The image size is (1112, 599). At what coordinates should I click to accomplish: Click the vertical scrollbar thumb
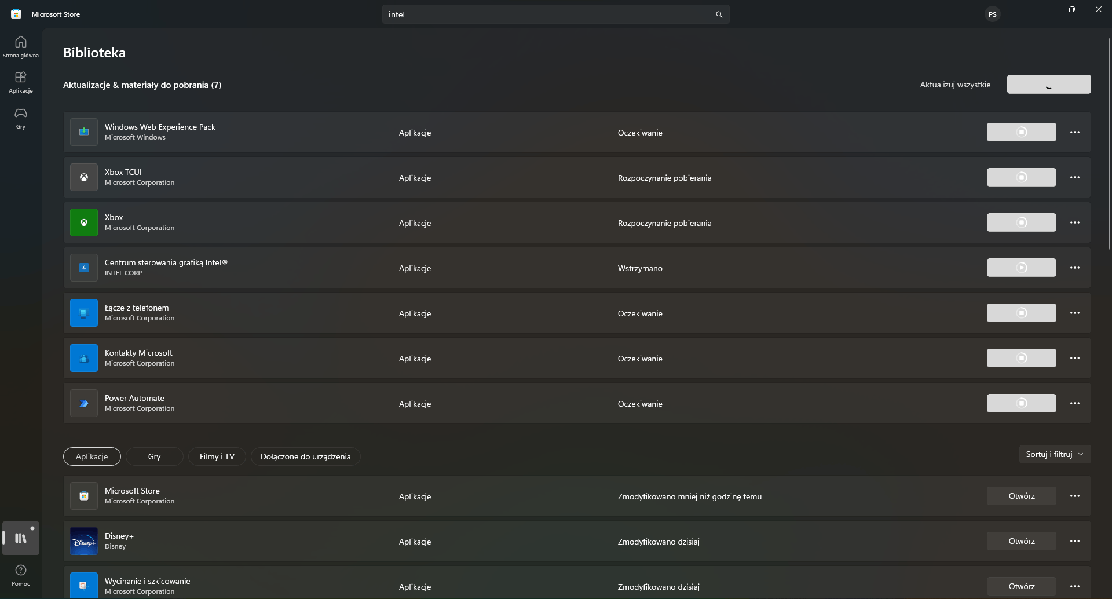1109,144
